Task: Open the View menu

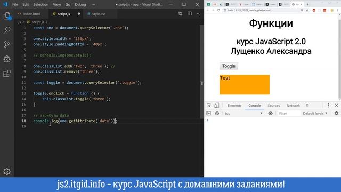Action: pyautogui.click(x=57, y=4)
